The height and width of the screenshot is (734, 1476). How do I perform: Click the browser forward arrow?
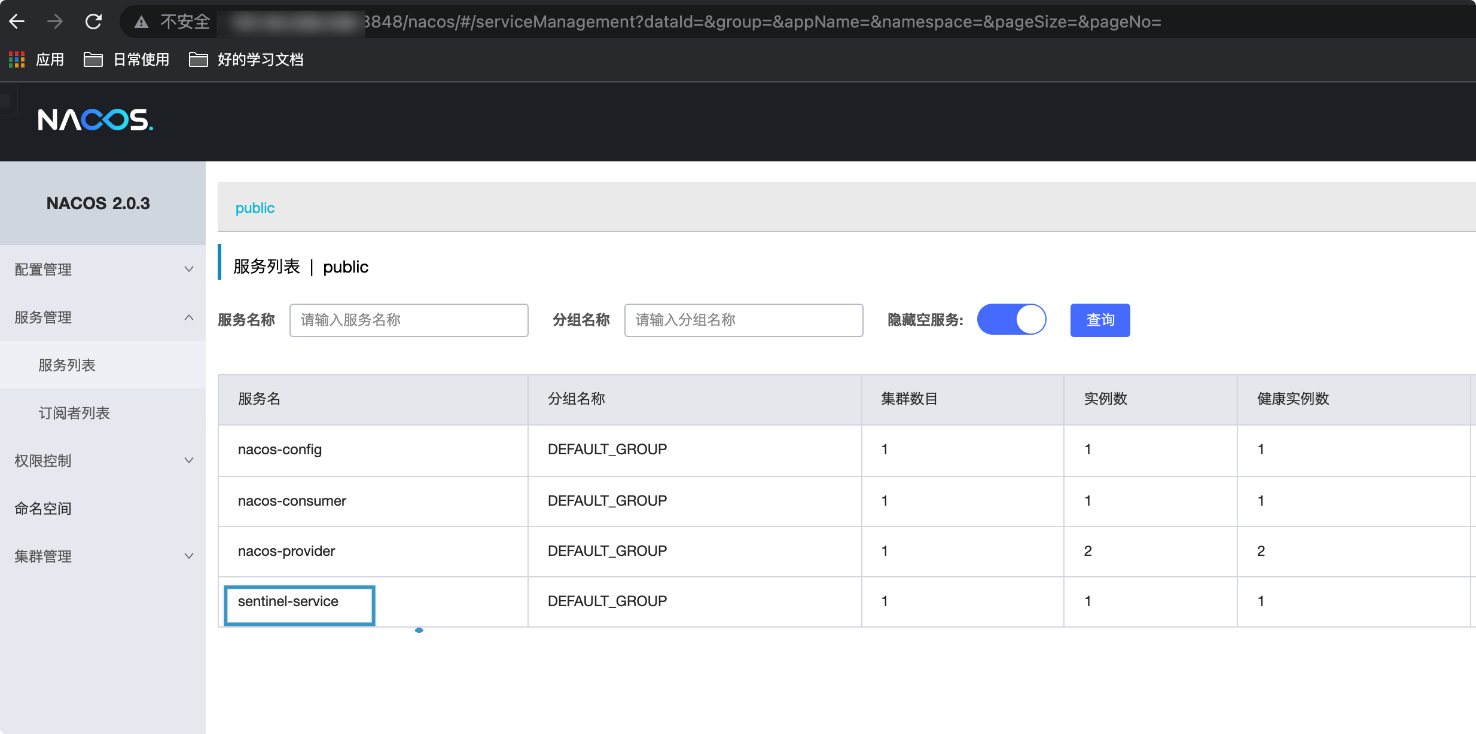click(x=55, y=22)
